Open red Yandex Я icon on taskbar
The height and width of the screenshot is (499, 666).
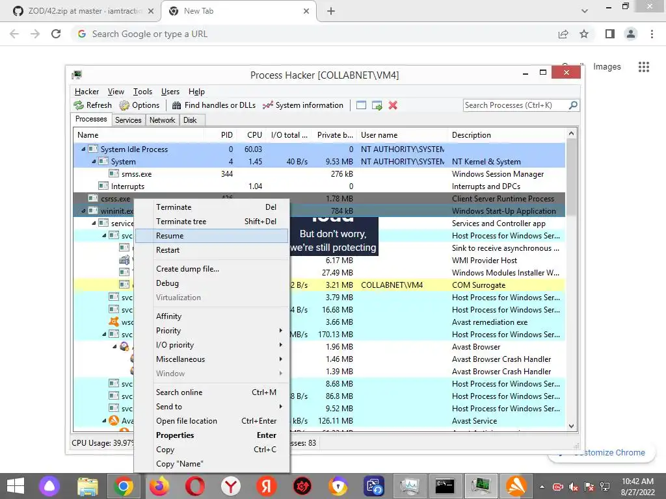pos(266,486)
